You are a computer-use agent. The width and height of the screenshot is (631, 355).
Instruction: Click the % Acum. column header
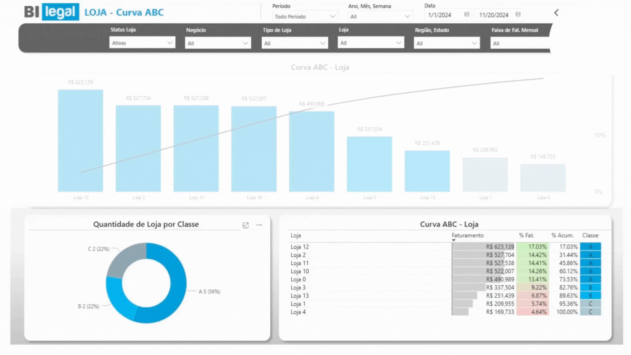coord(562,235)
